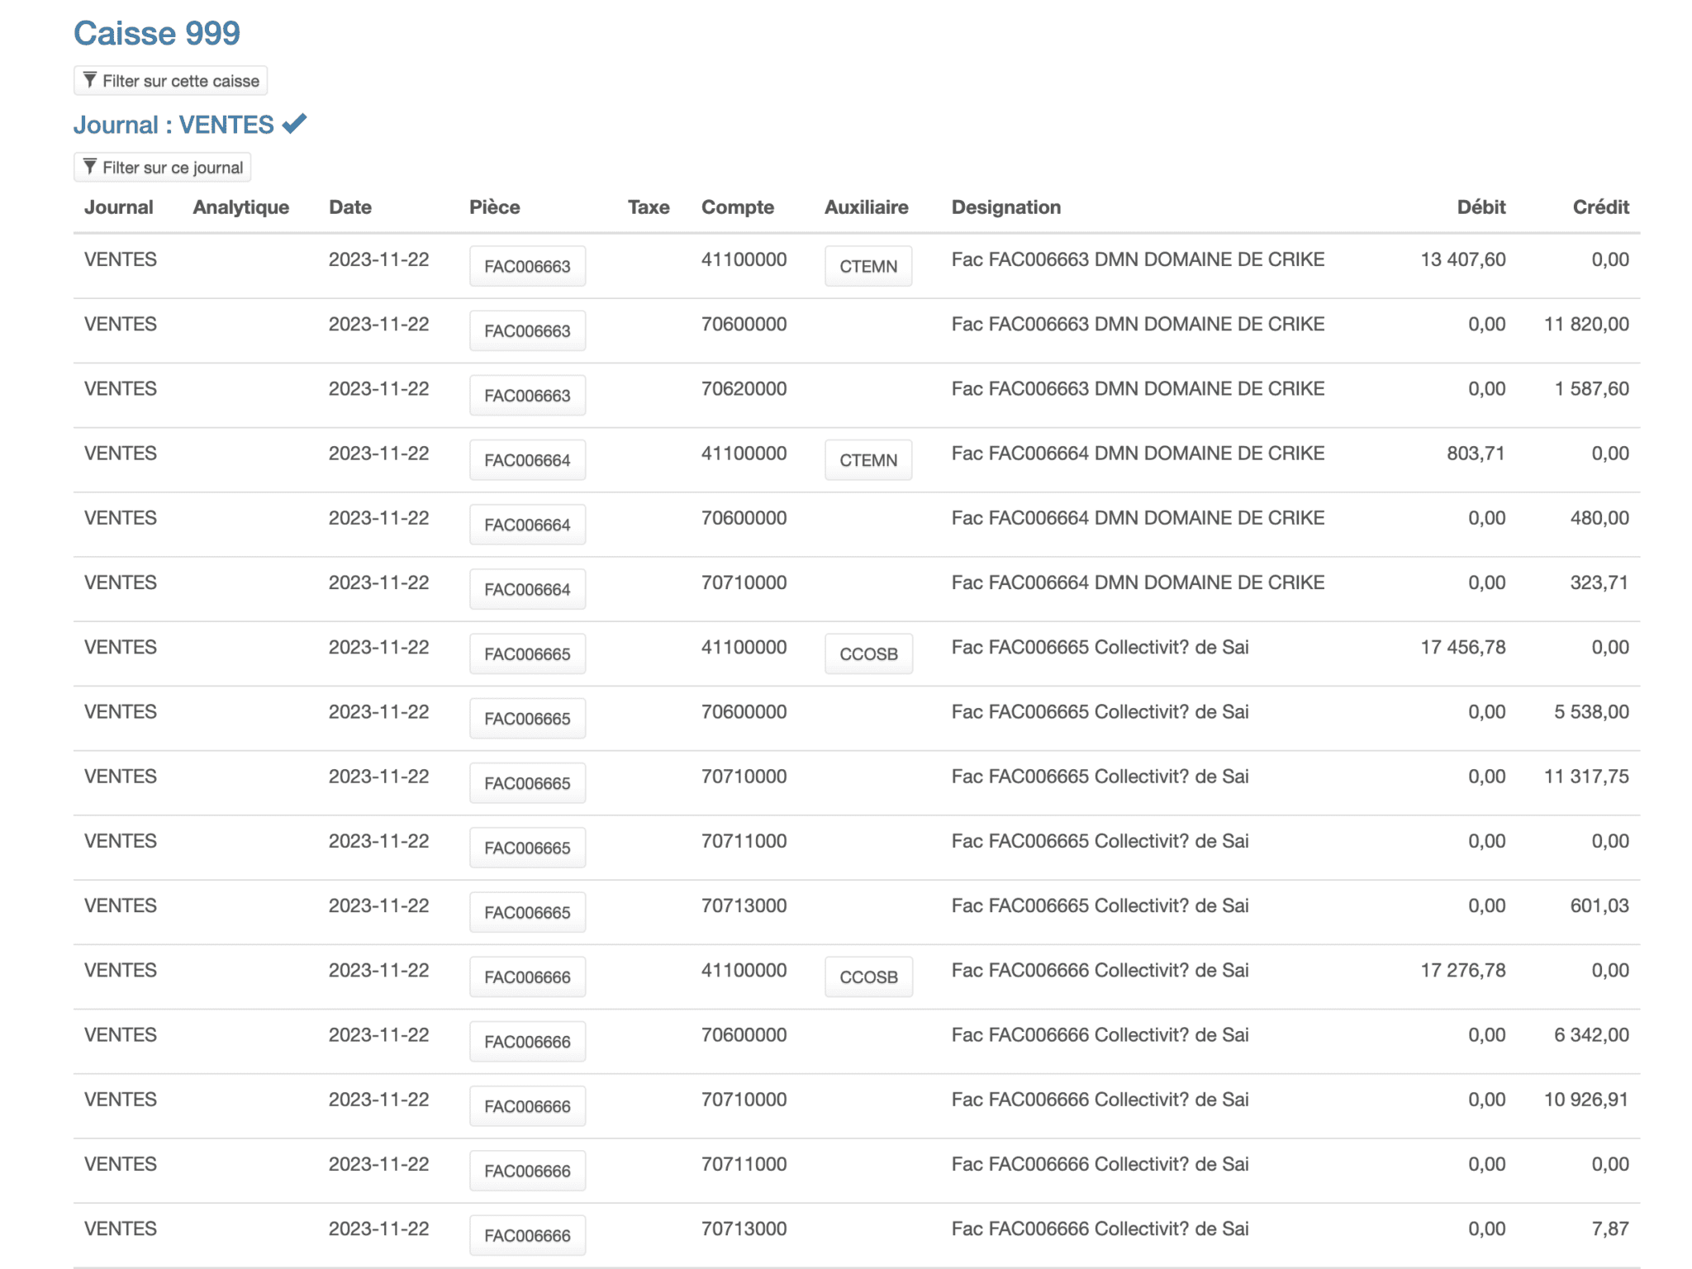Select the credit value 6 342,00
The width and height of the screenshot is (1692, 1269).
coord(1592,1035)
